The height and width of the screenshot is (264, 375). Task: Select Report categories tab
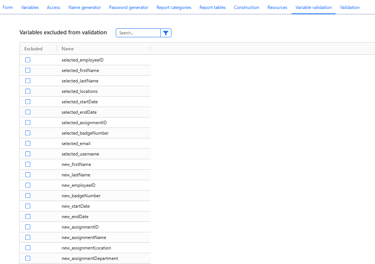coord(174,7)
